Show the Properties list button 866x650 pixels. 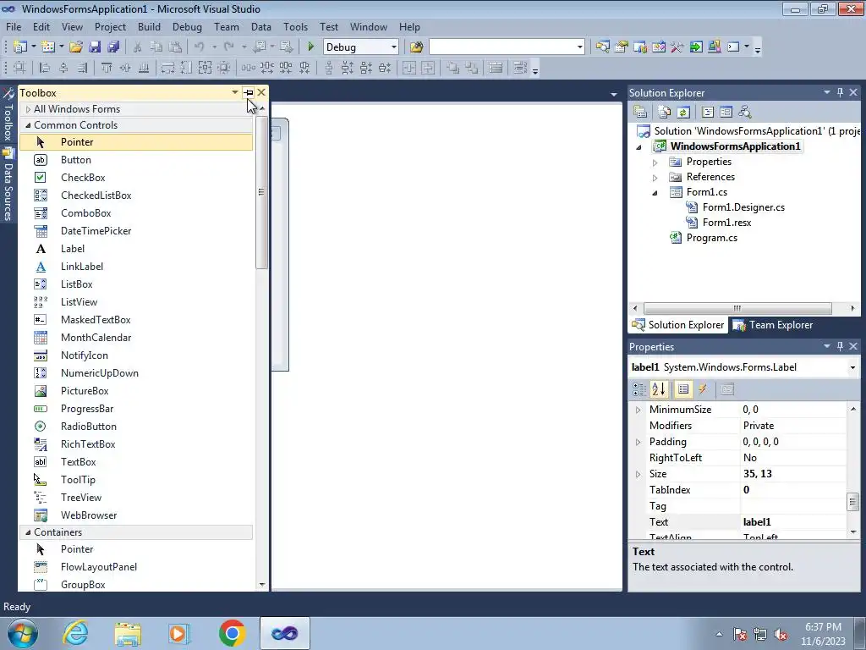coord(683,389)
